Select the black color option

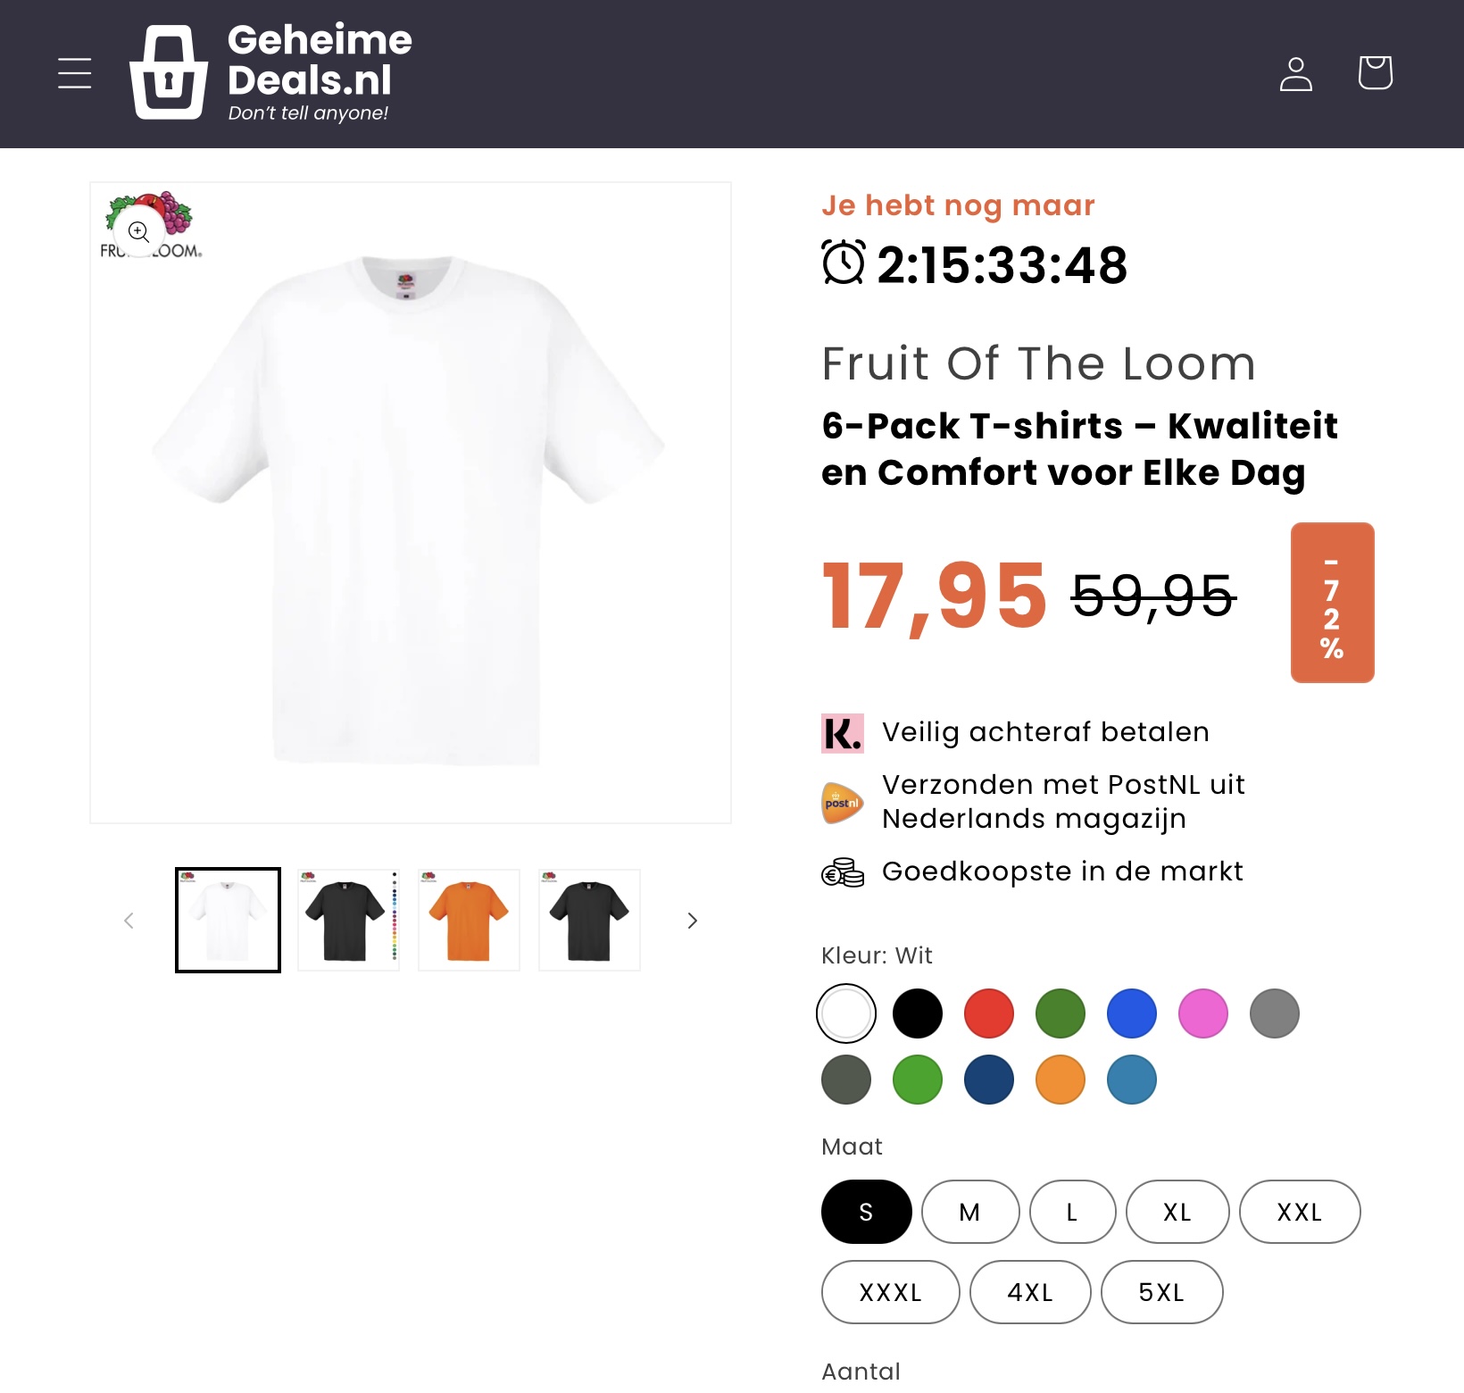[917, 1013]
